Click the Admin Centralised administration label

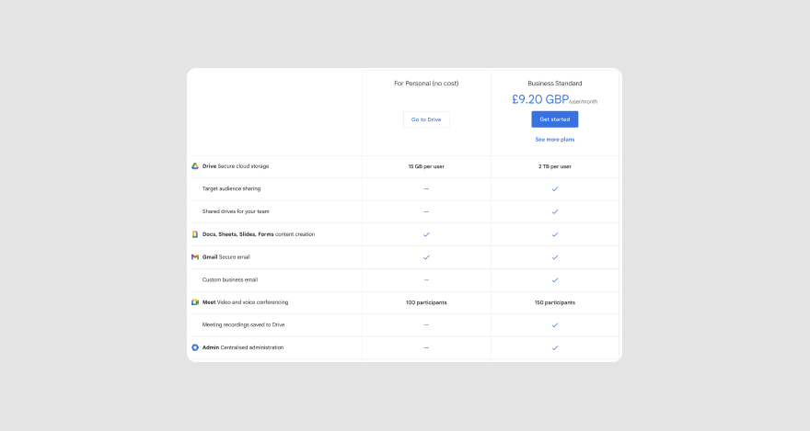click(x=243, y=347)
